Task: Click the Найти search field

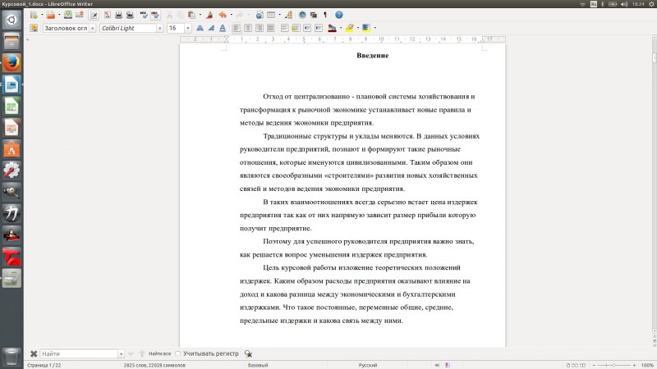Action: click(x=79, y=353)
